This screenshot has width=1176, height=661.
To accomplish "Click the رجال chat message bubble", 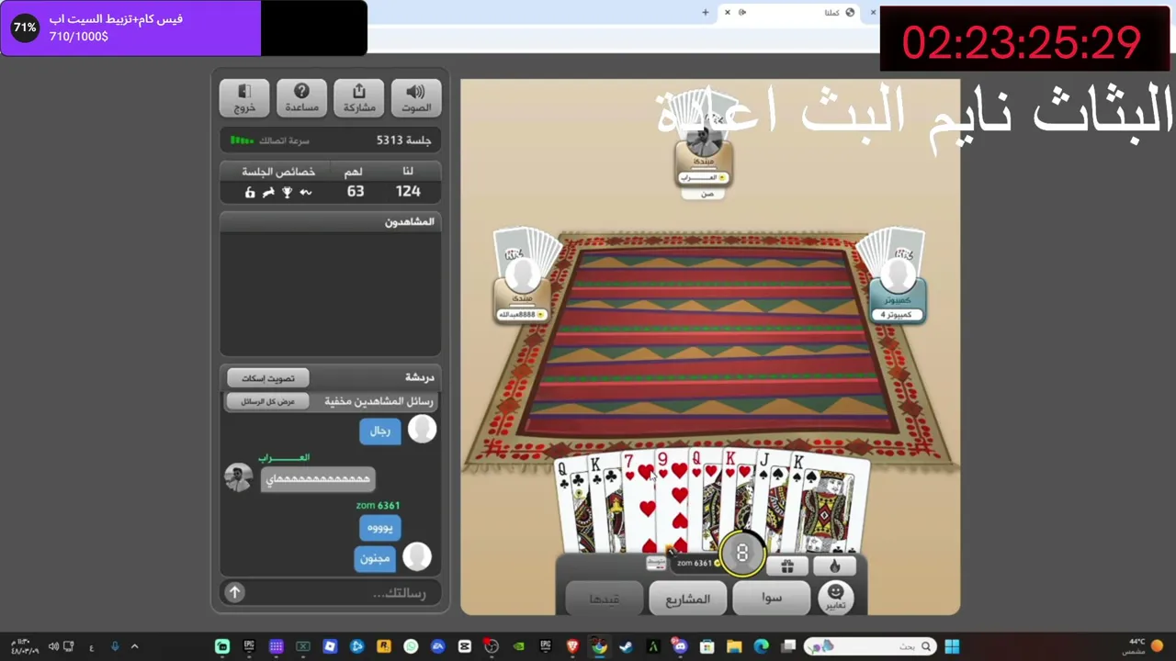I will coord(380,431).
